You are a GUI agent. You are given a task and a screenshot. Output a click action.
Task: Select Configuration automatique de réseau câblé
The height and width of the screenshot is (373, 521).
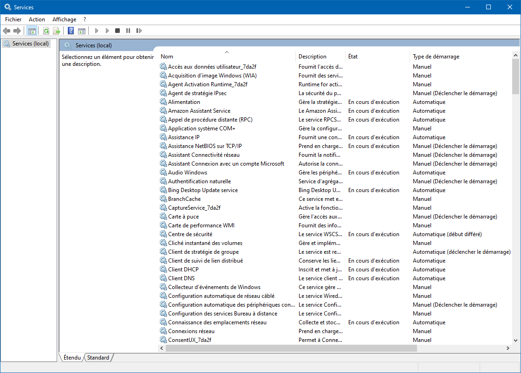point(221,296)
